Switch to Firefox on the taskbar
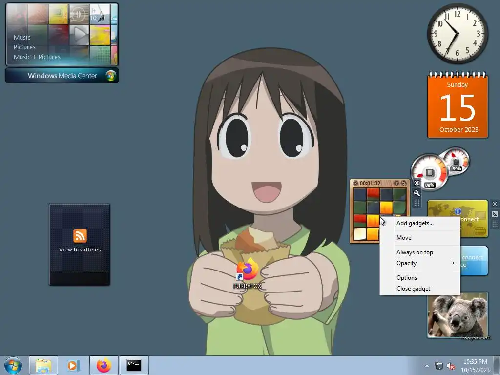The width and height of the screenshot is (500, 375). click(x=104, y=365)
